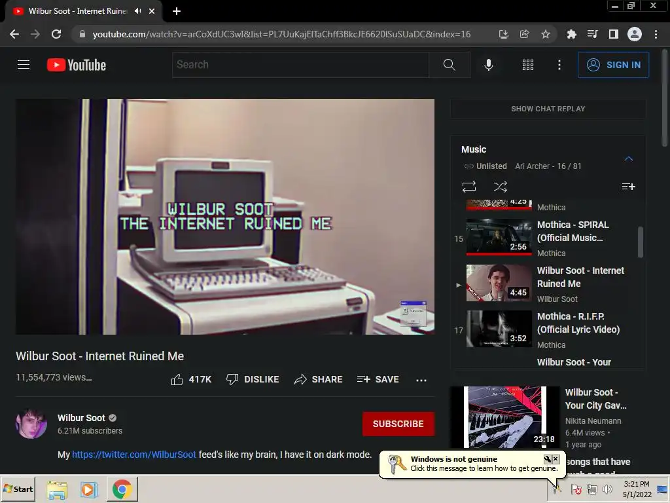Click the SIGN IN button
This screenshot has height=503, width=670.
click(613, 65)
